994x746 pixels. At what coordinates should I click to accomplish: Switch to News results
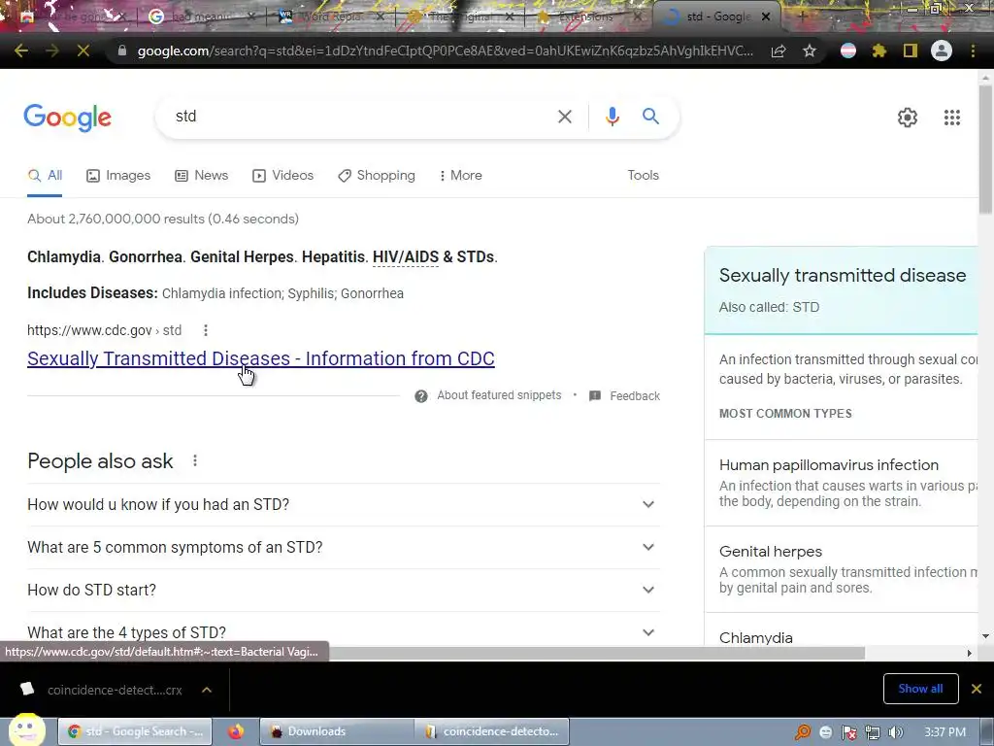tap(202, 176)
